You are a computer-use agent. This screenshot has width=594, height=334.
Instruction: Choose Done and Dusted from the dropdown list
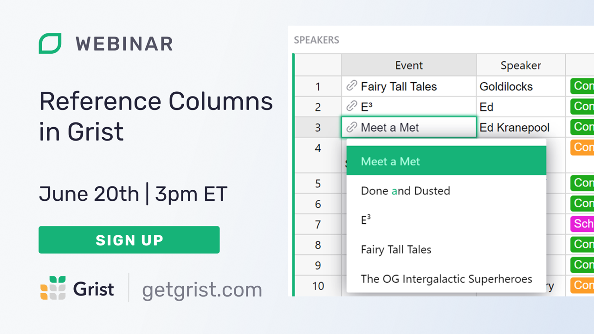point(405,191)
